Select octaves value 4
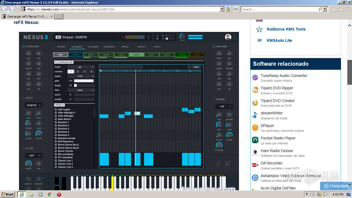Screen dimensions: 352x198 [x=92, y=71]
